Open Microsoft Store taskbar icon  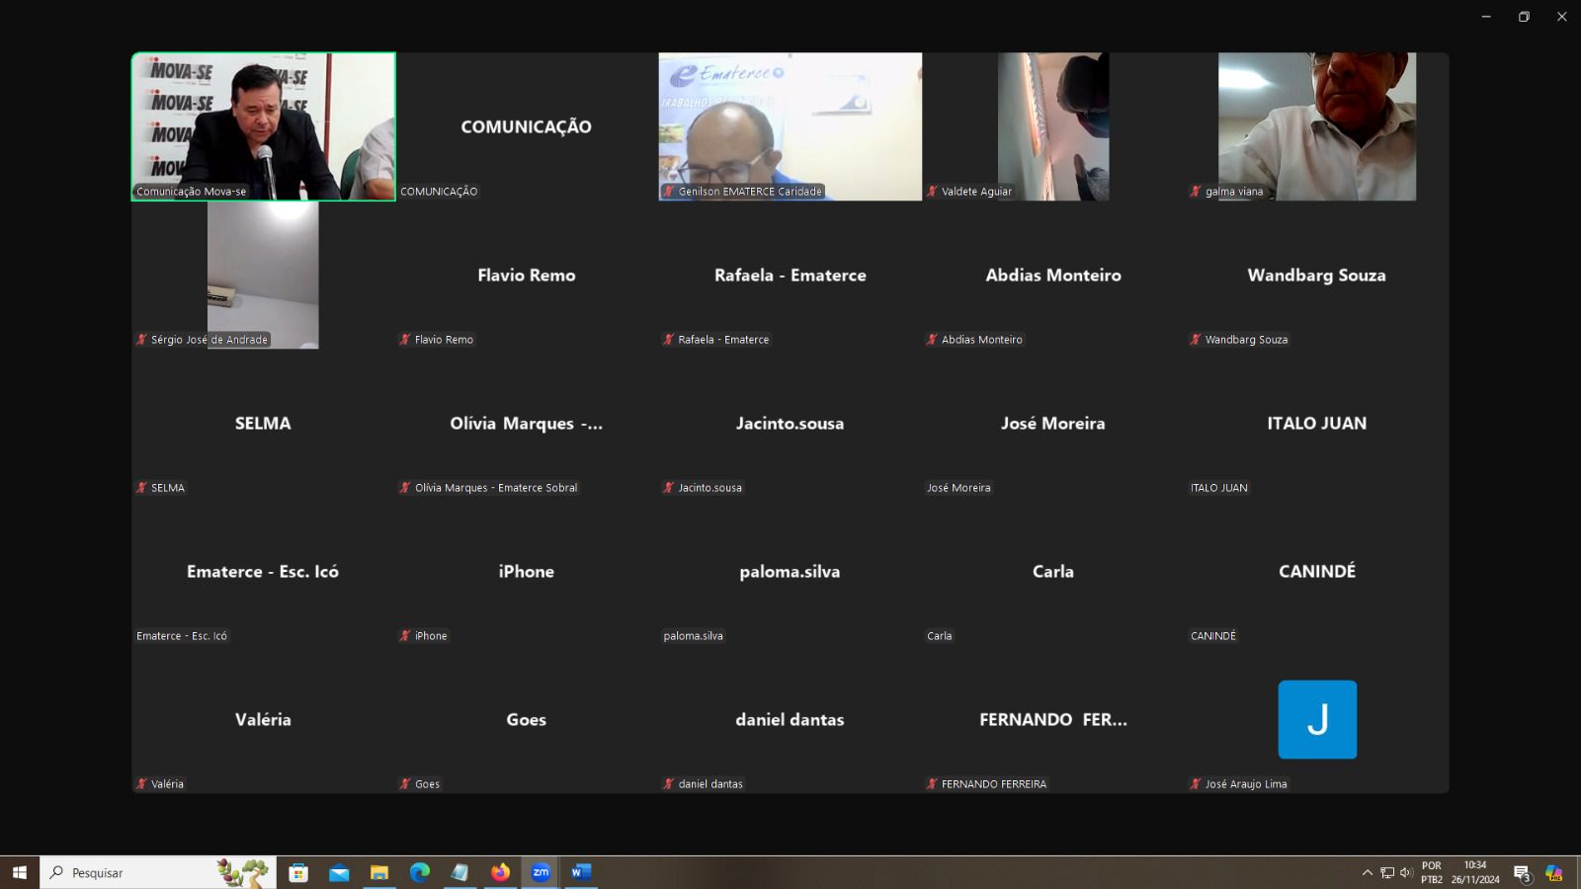point(298,872)
